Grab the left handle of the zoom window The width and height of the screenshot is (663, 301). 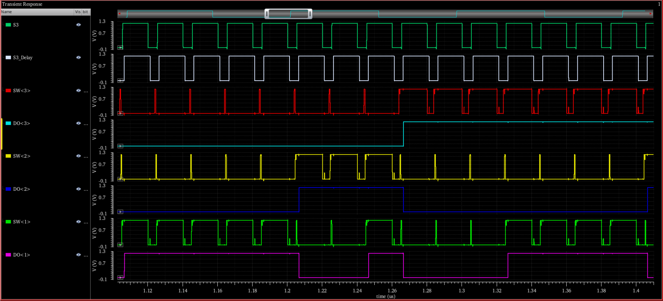pos(267,14)
